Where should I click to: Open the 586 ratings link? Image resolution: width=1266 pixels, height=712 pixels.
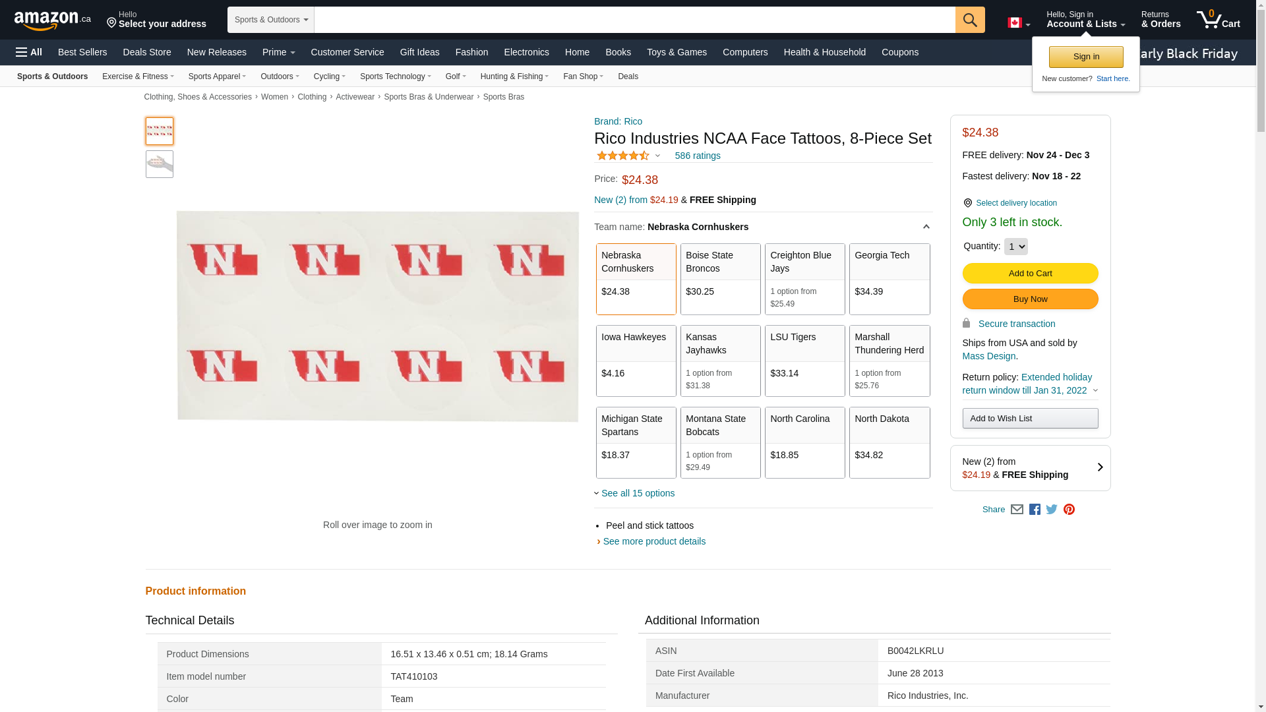coord(698,156)
